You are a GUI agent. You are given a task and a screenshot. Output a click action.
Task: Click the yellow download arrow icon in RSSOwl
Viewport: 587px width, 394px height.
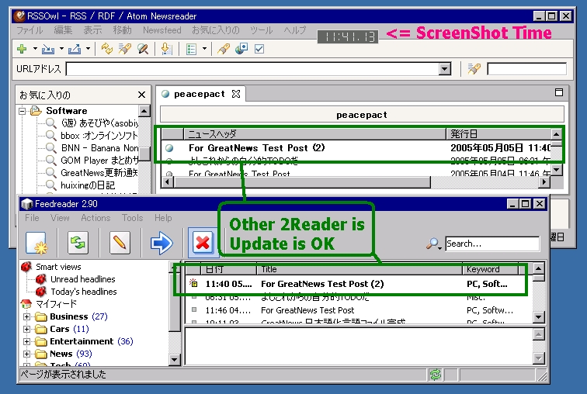click(x=166, y=49)
